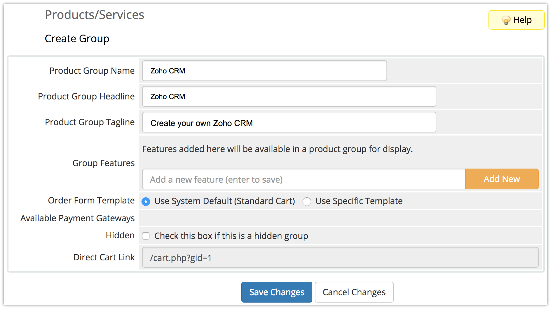Screen dimensions: 550x309
Task: Click 'Features added here will be available' text
Action: click(x=277, y=149)
